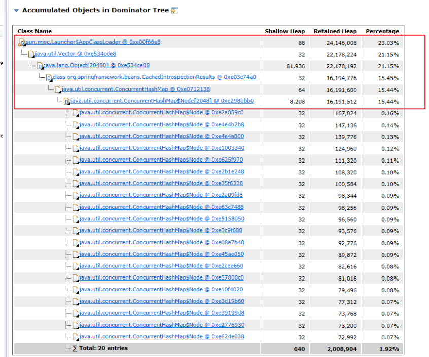Click the export icon beside Dominator Tree heading
The image size is (429, 357).
click(174, 10)
